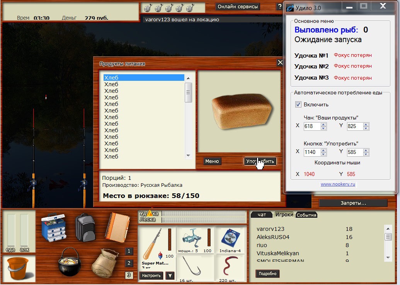Viewport: 400px width, 285px height.
Task: Click the orange bucket icon
Action: [18, 269]
